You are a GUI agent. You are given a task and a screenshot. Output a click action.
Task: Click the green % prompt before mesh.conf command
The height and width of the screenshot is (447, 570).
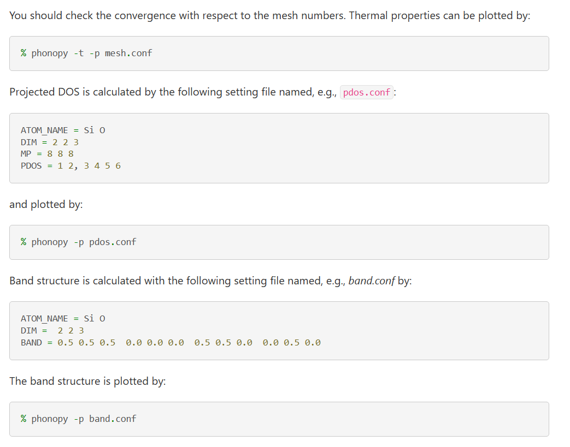(x=23, y=53)
